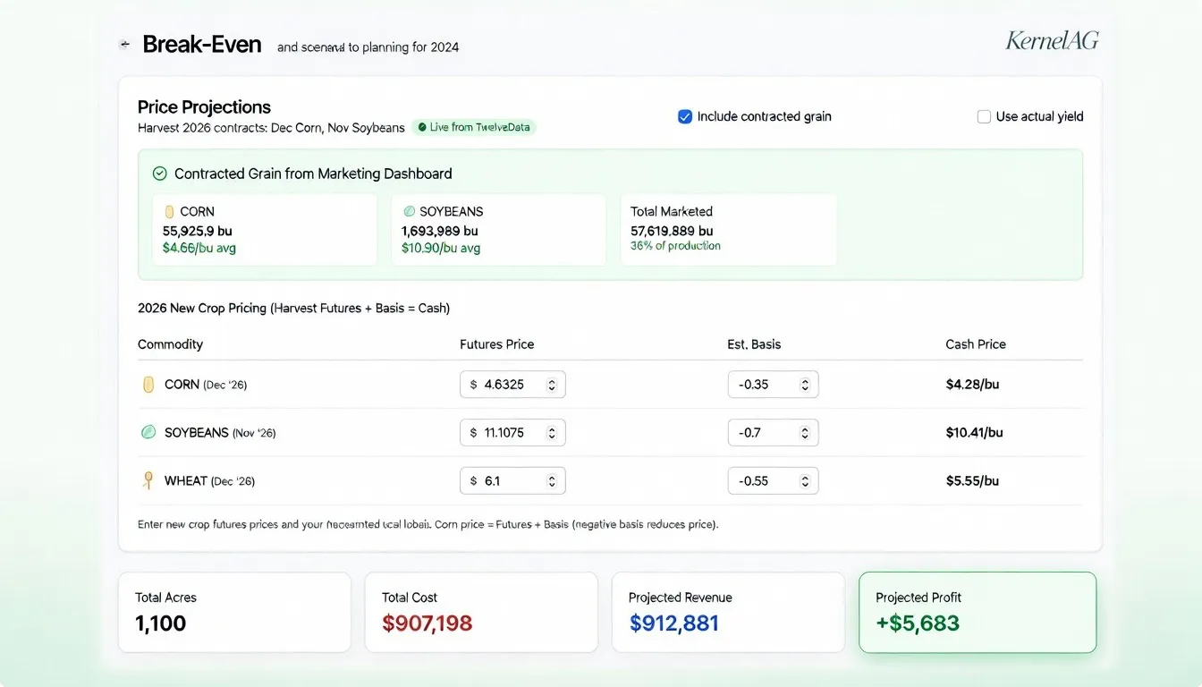
Task: Adjust the wheat est. basis stepper arrows
Action: [805, 481]
